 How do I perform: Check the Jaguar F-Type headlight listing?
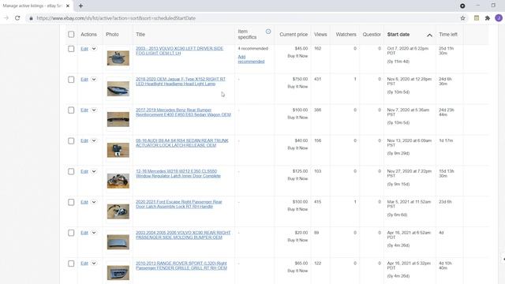71,80
